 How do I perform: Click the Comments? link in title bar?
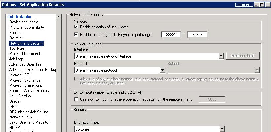(244, 5)
